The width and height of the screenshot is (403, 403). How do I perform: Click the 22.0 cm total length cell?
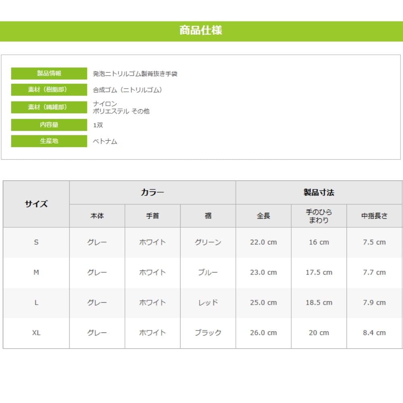click(263, 242)
